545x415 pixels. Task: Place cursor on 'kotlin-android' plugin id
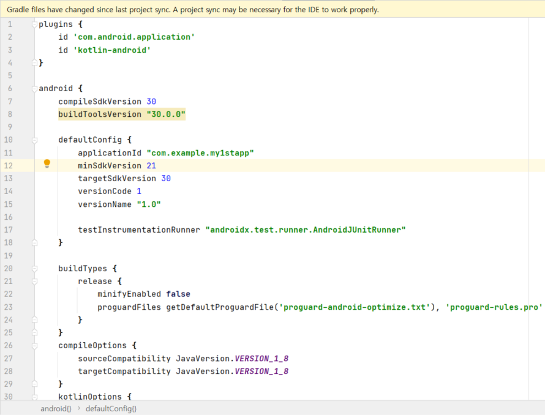click(112, 50)
